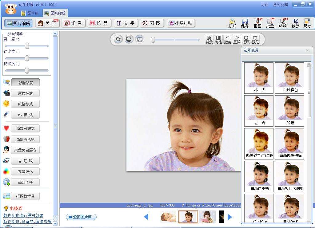Image resolution: width=315 pixels, height=228 pixels.
Task: Apply the 降噪 denoise effect
Action: (x=289, y=111)
